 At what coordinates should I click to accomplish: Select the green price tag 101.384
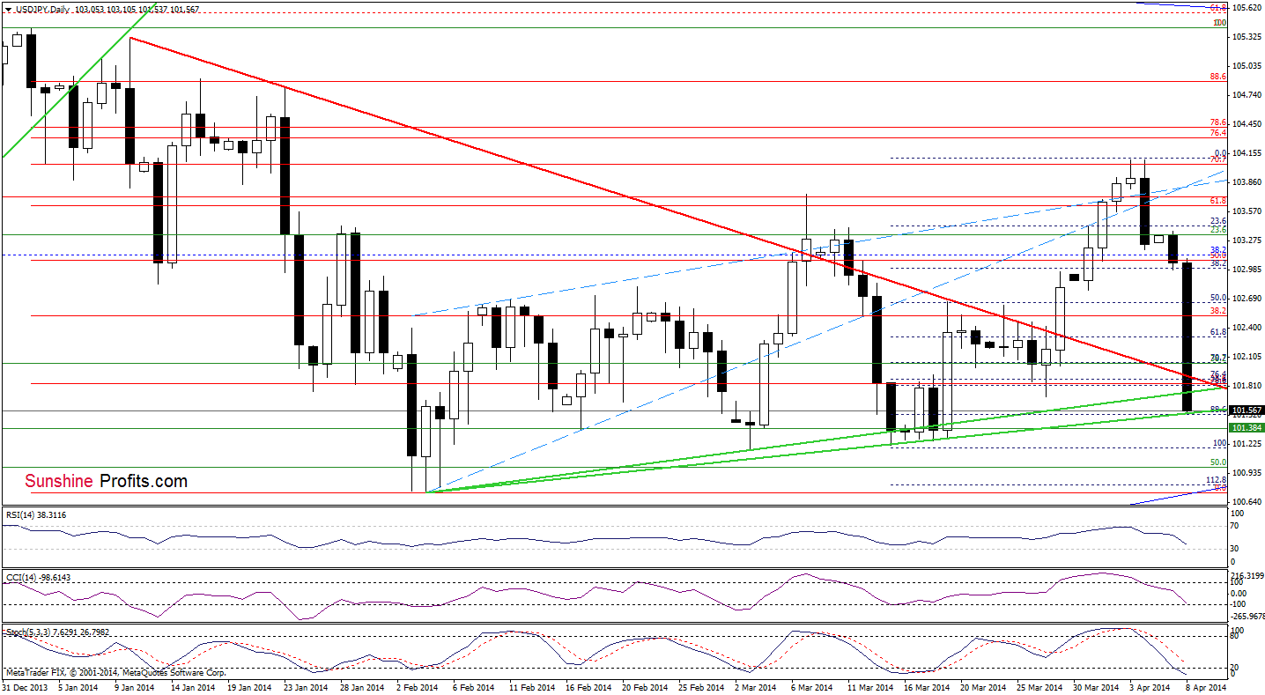tap(1247, 428)
